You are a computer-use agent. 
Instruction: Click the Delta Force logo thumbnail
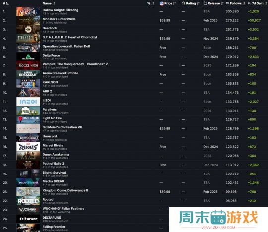(x=28, y=57)
